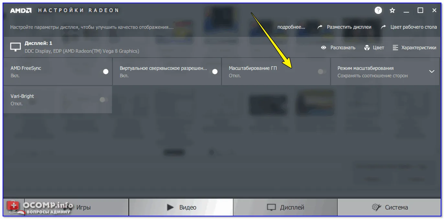Click the star favorites icon
The height and width of the screenshot is (219, 444).
pos(393,10)
